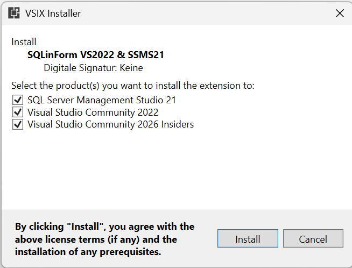Click the Visual Studio Community 2026 Insiders label
This screenshot has width=352, height=268.
110,125
